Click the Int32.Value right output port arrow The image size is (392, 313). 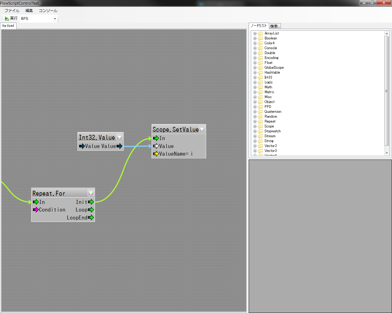click(119, 146)
